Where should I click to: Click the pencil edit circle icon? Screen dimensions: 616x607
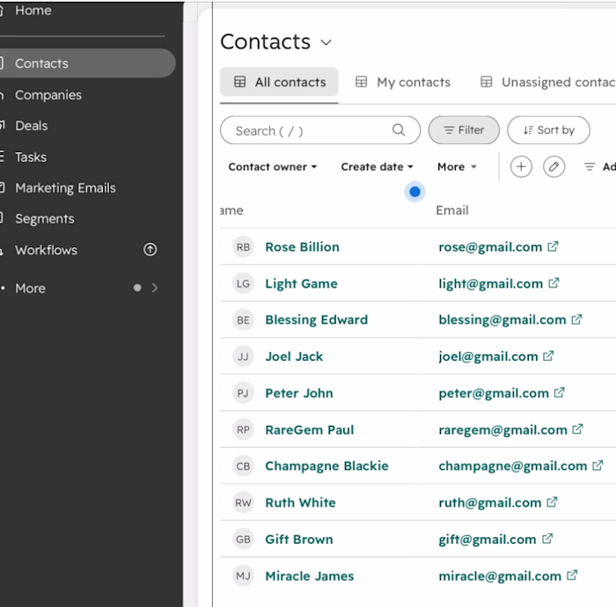(x=554, y=167)
